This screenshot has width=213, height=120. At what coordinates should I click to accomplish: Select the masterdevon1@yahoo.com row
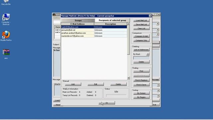point(94,36)
